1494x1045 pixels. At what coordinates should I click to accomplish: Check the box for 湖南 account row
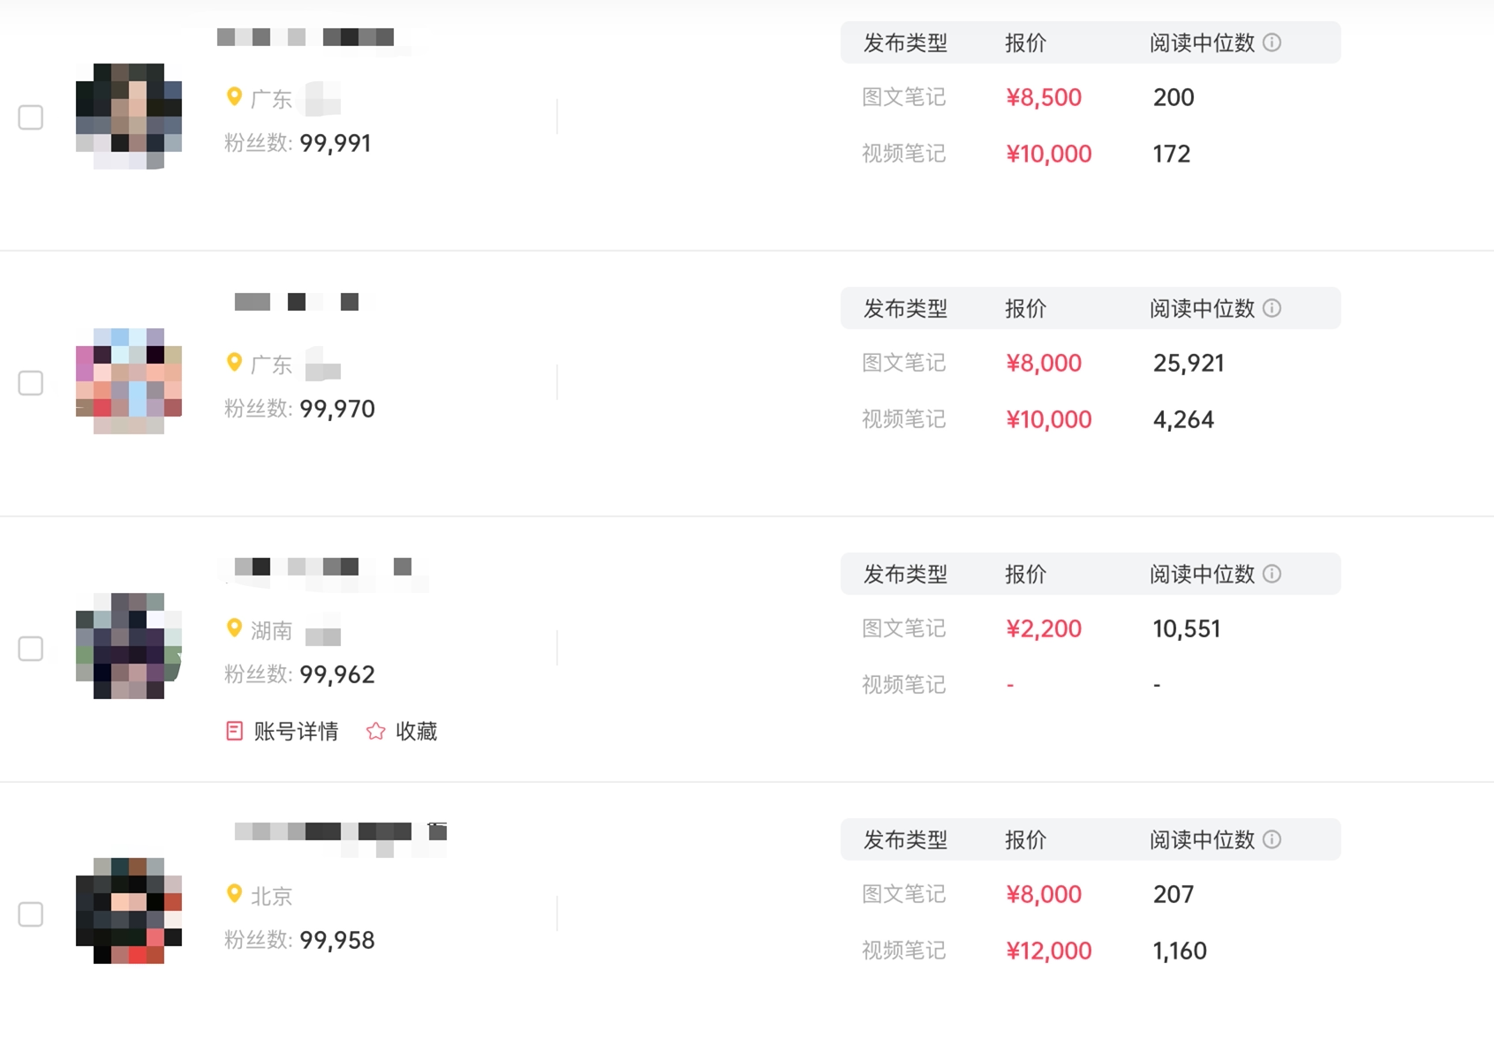click(31, 649)
